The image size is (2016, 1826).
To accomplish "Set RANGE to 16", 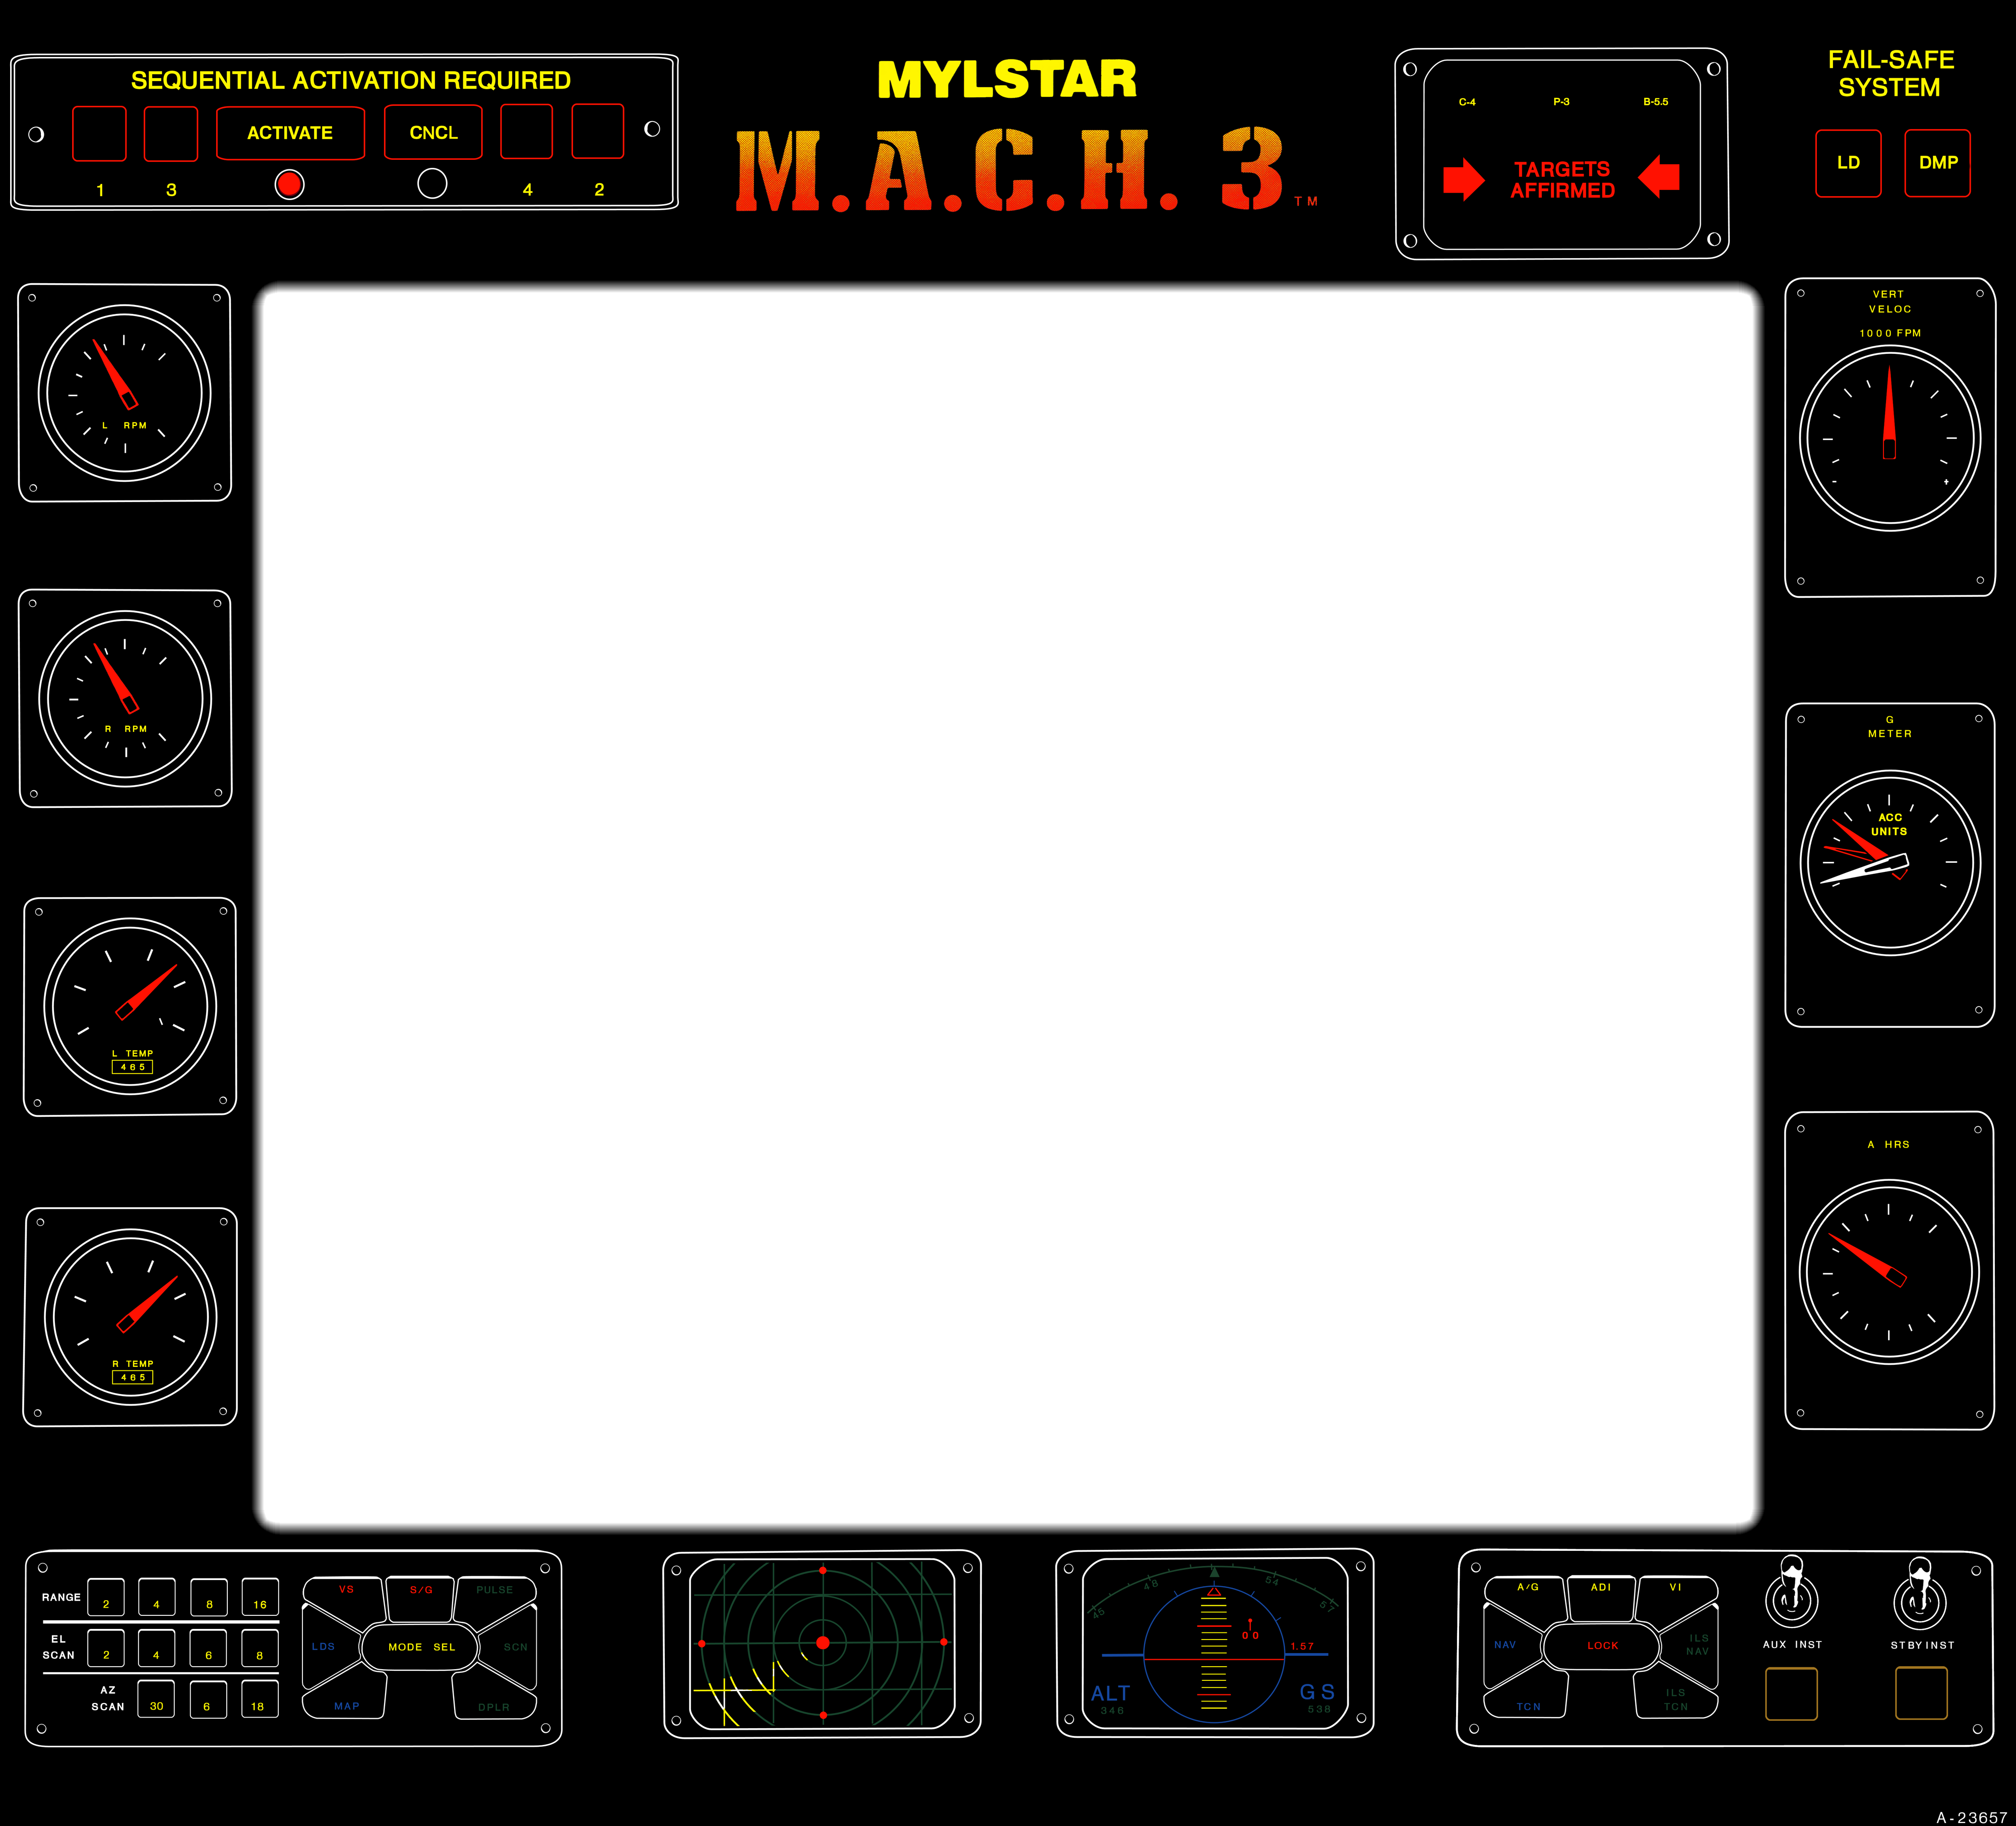I will [x=260, y=1597].
